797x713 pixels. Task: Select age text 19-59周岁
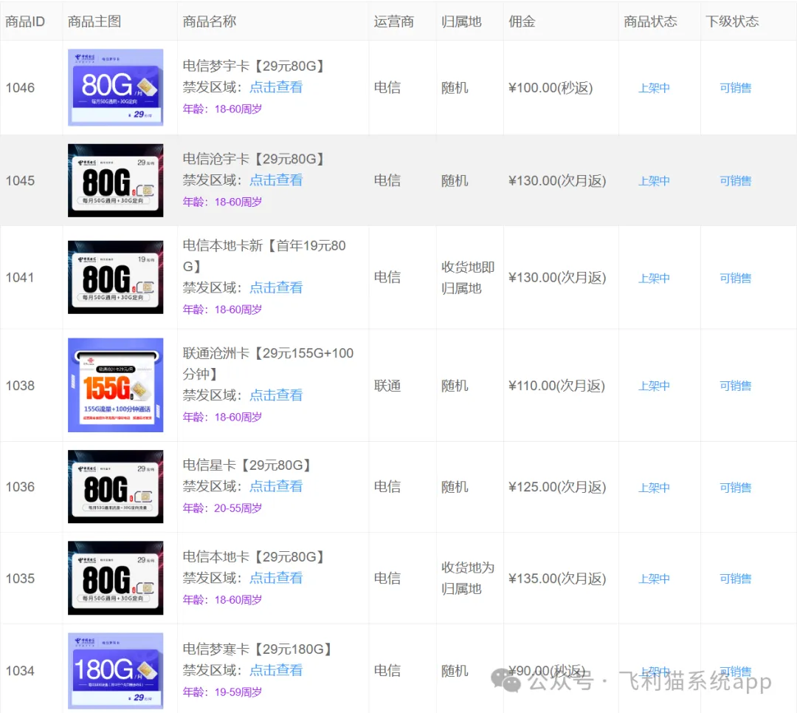238,692
